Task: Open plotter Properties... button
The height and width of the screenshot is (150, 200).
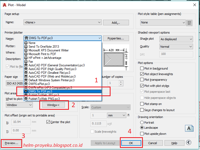Action: 116,38
